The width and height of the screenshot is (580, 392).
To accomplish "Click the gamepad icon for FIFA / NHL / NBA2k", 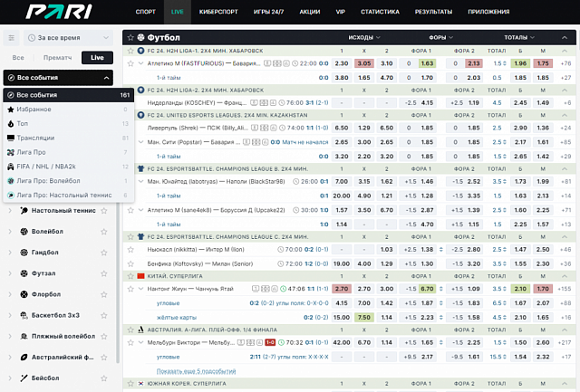I will [x=11, y=167].
